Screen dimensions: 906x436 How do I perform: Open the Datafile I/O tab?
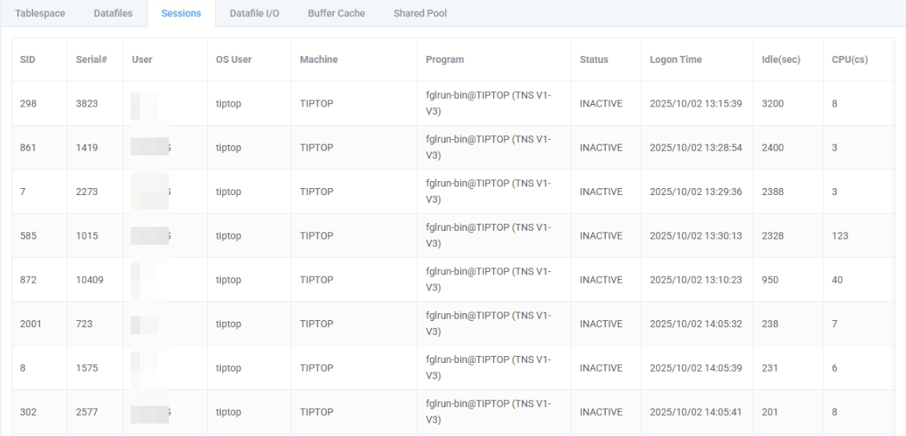point(254,13)
